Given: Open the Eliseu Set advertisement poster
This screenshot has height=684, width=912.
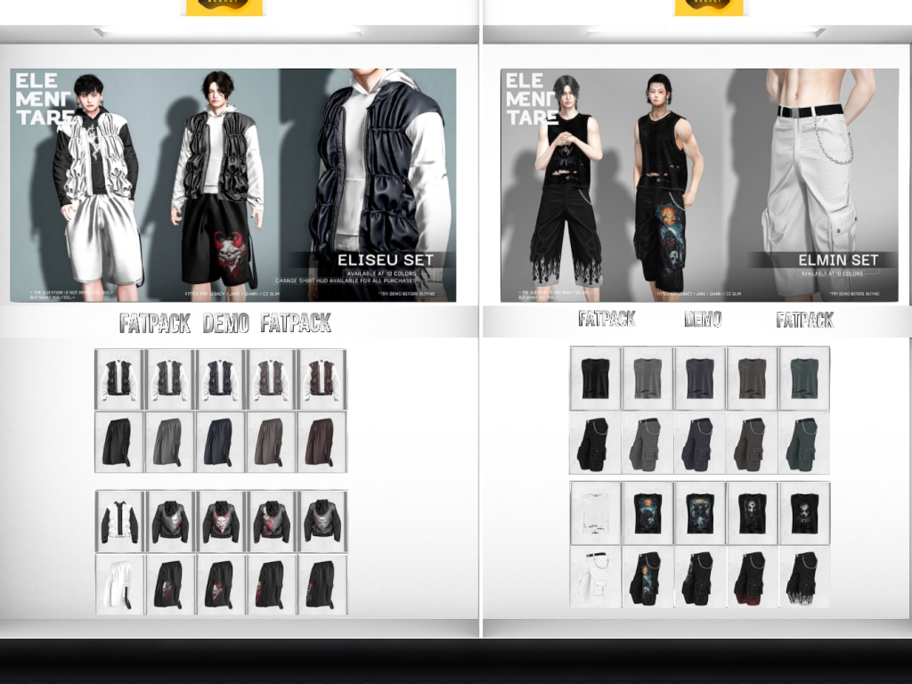Looking at the screenshot, I should pos(233,185).
